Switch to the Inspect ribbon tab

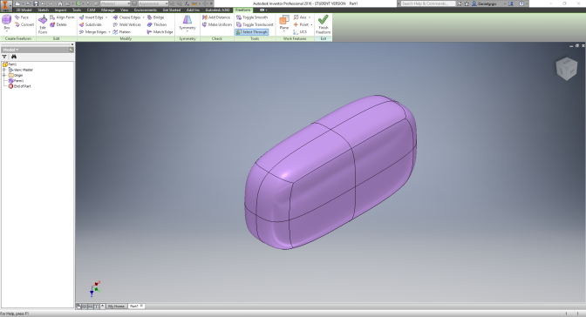(60, 10)
